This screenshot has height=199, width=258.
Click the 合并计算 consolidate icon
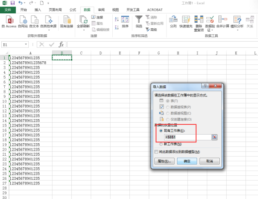tap(223, 19)
